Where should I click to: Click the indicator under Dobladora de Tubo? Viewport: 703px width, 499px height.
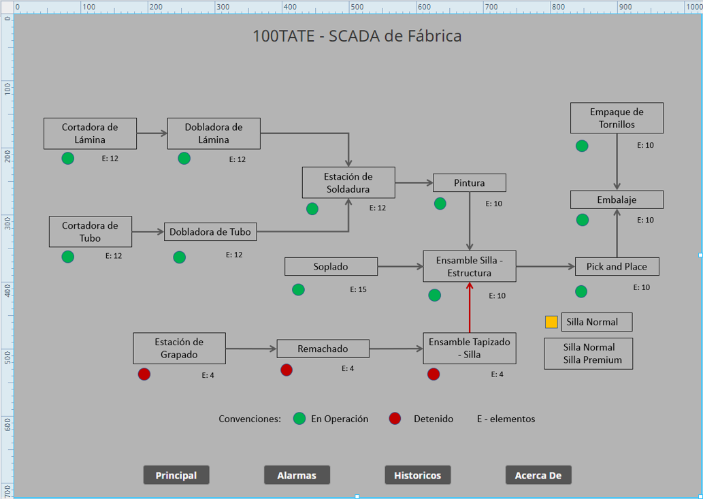coord(179,257)
